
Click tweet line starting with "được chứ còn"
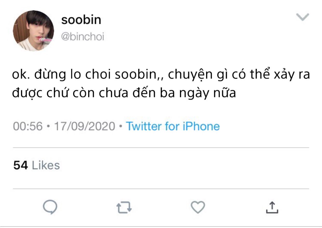[124, 93]
